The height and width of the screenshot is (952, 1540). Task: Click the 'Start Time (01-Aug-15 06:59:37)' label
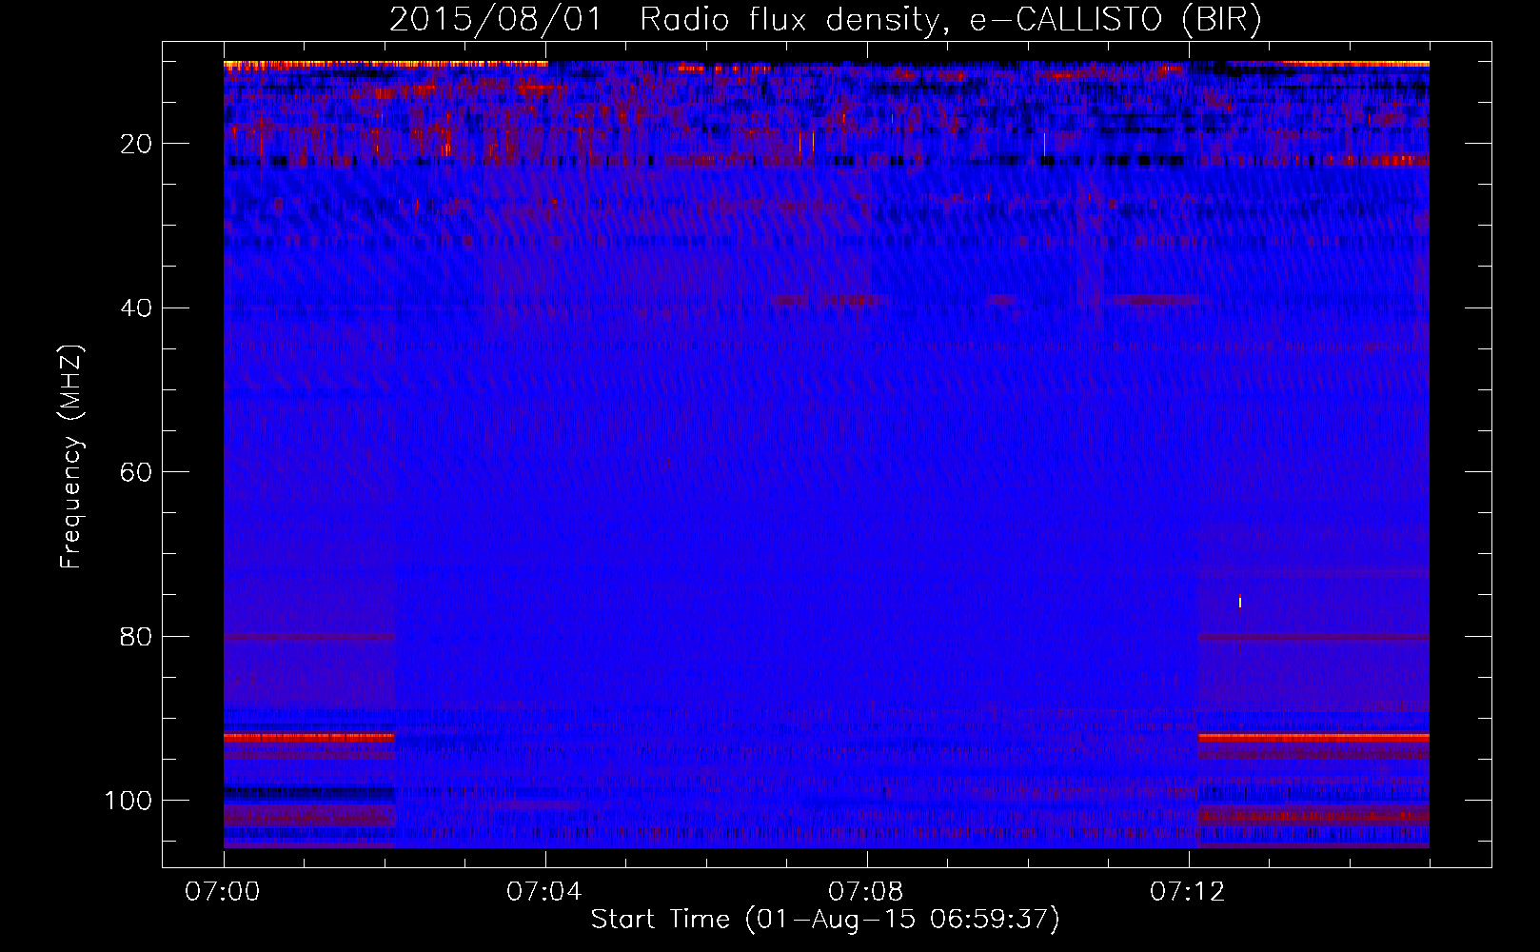[825, 920]
